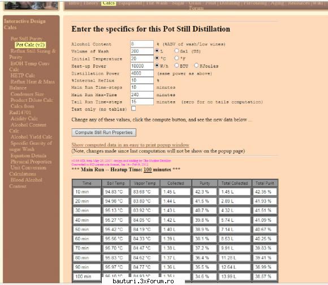Screen dimensions: 328x285
Task: Choose the °F temperature radio button
Action: [177, 58]
